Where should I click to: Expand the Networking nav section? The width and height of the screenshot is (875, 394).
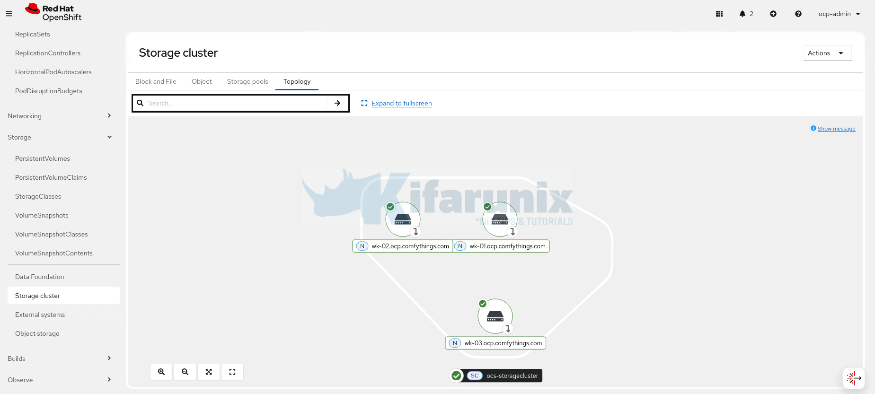click(60, 116)
